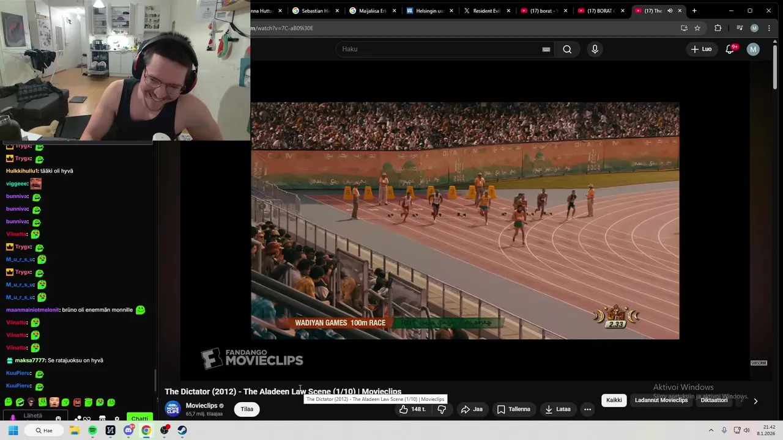Open File Explorer from taskbar

coord(75,430)
